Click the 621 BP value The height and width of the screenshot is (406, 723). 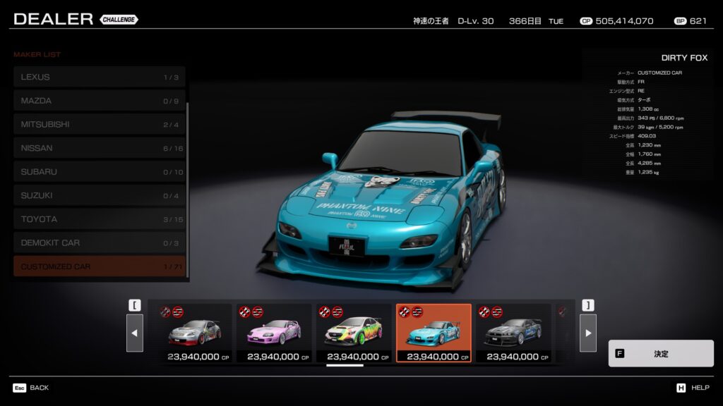pos(698,21)
